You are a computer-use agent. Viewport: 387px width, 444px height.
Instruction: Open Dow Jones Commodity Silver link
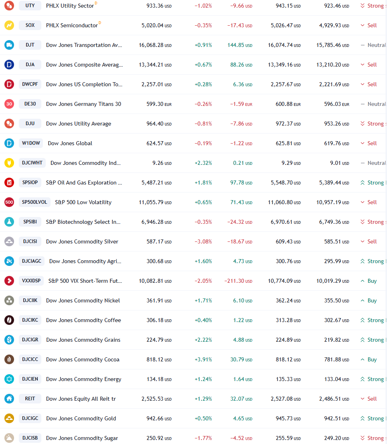[82, 241]
